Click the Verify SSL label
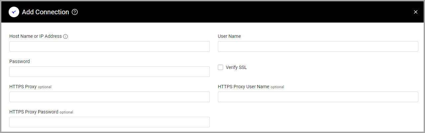This screenshot has width=425, height=133. click(236, 67)
